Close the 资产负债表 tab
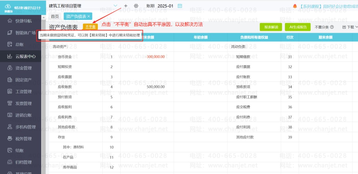This screenshot has height=174, width=358. pos(89,17)
